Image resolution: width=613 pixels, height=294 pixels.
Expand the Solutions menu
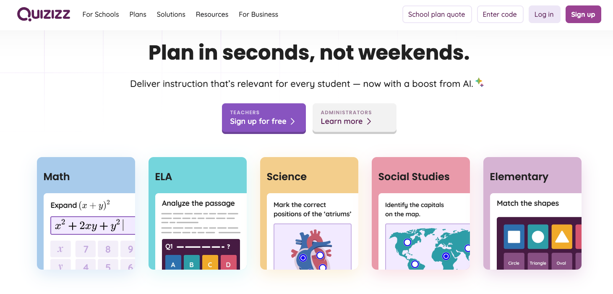coord(171,14)
